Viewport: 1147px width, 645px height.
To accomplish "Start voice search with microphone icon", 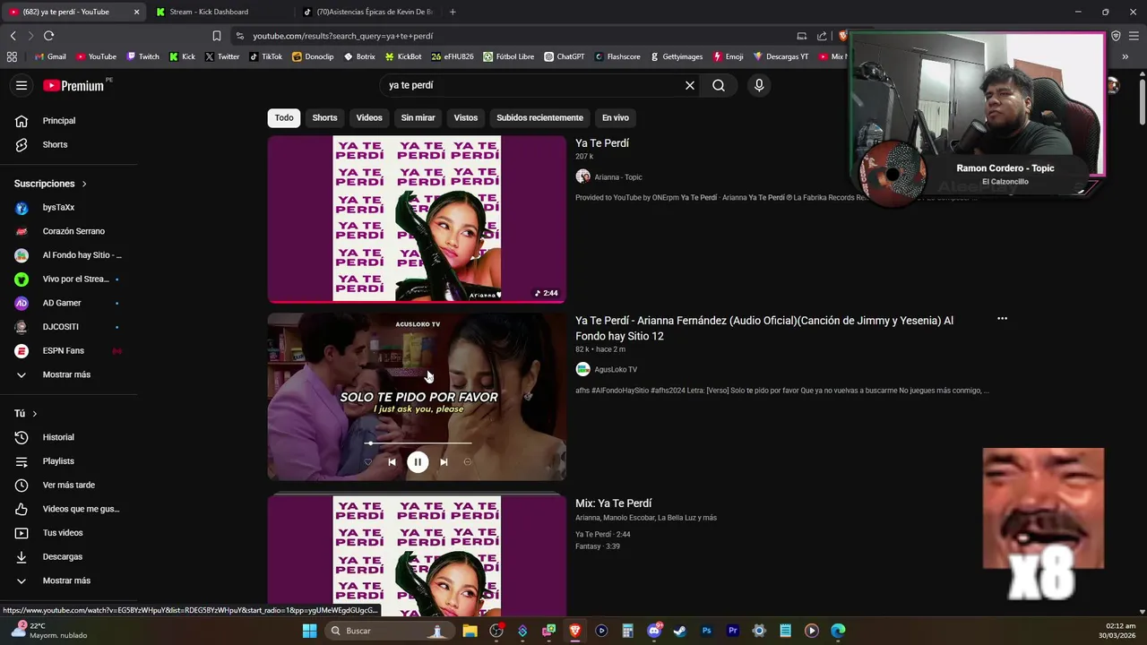I will coord(759,85).
